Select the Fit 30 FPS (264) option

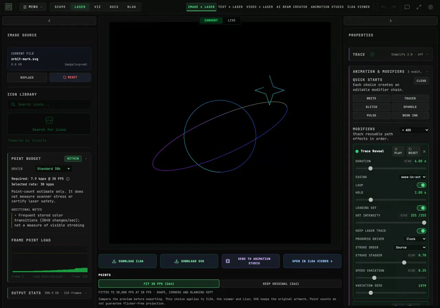pyautogui.click(x=159, y=284)
